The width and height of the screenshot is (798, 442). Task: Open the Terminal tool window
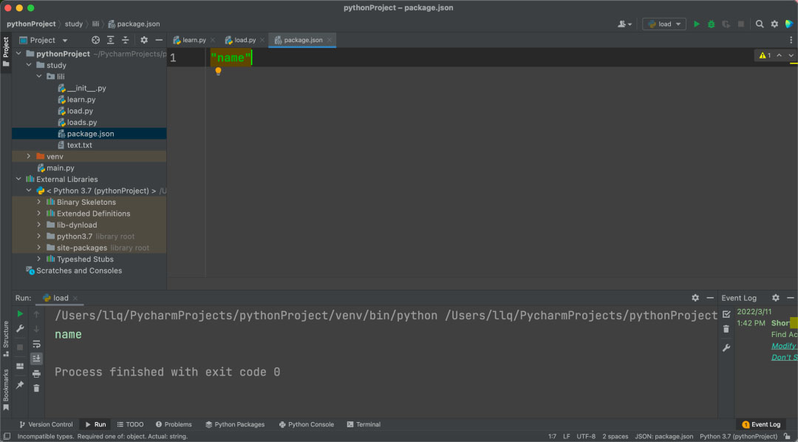click(364, 424)
